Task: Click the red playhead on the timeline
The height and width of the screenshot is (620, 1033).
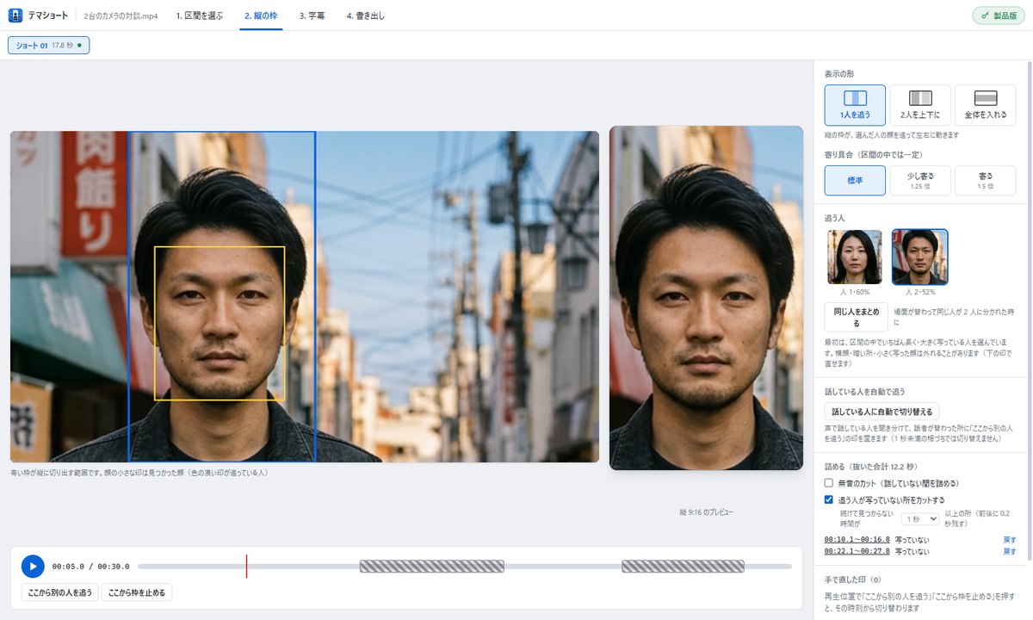Action: click(x=246, y=566)
